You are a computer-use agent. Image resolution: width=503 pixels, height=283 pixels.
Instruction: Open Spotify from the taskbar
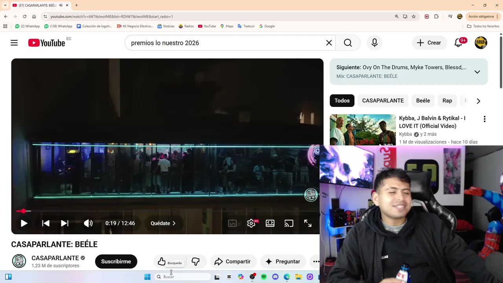[264, 277]
